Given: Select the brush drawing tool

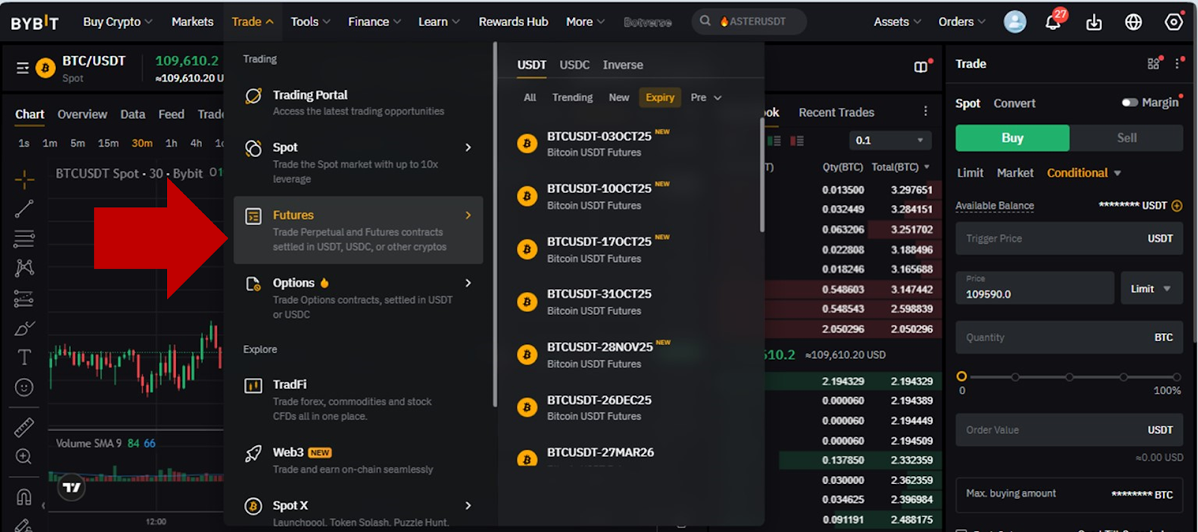Looking at the screenshot, I should 24,328.
